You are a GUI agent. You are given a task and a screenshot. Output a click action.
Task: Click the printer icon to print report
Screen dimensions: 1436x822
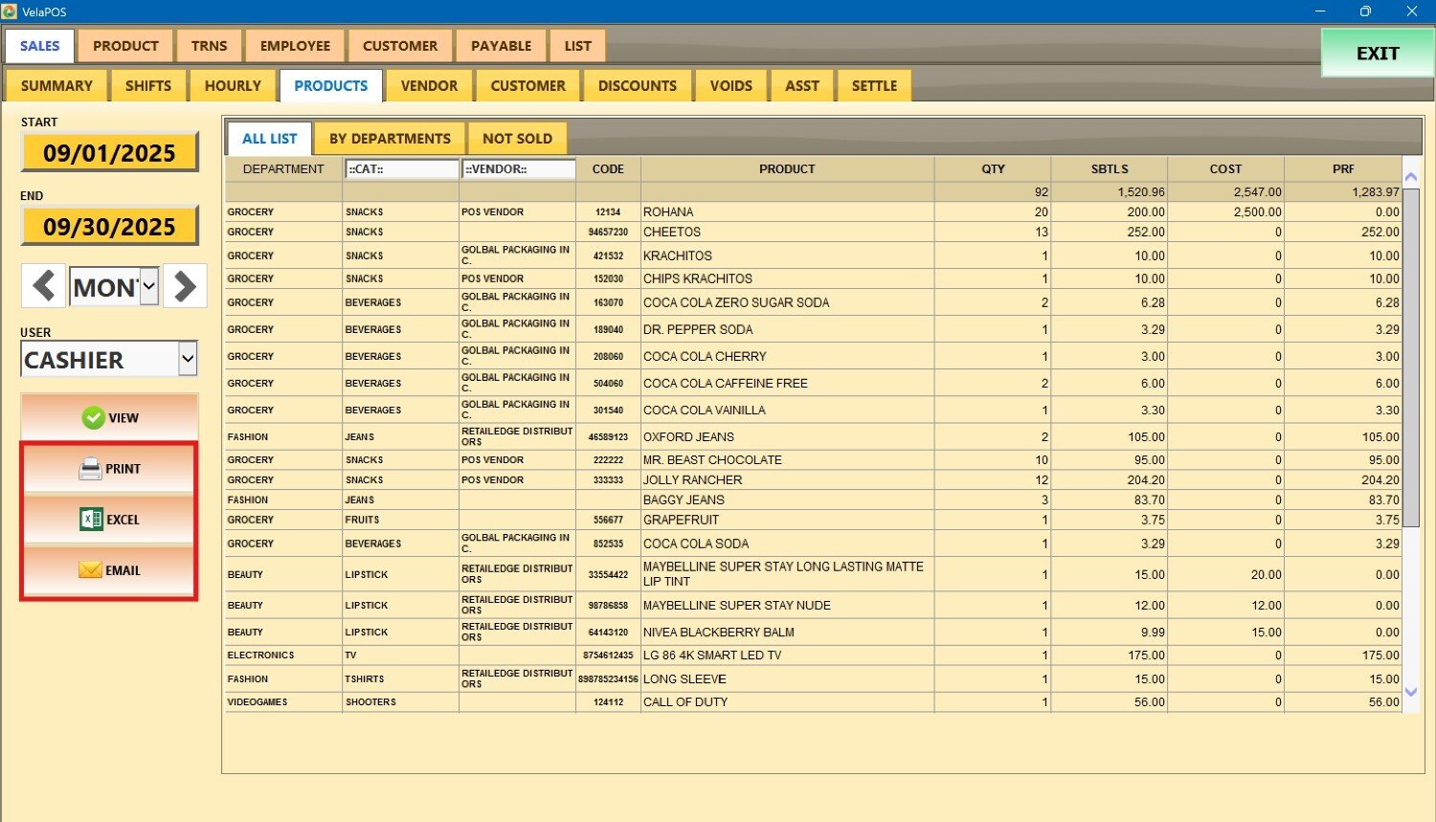click(90, 469)
